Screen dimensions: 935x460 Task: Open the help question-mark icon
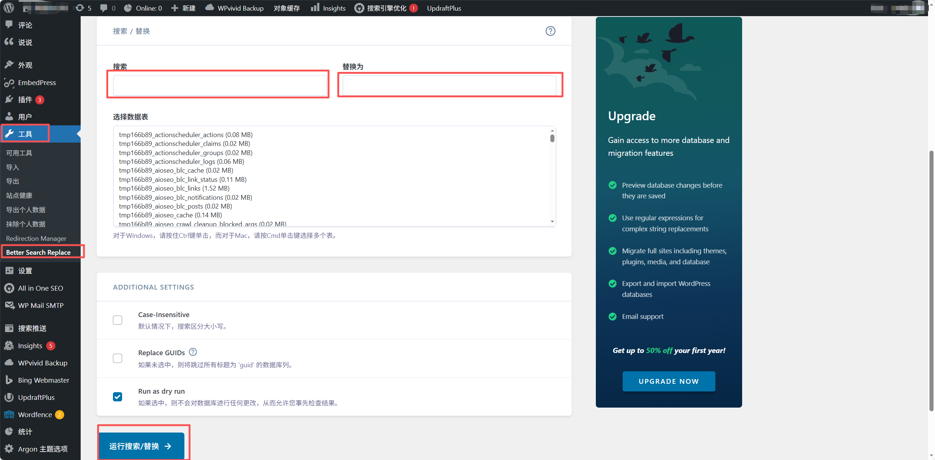click(x=550, y=31)
